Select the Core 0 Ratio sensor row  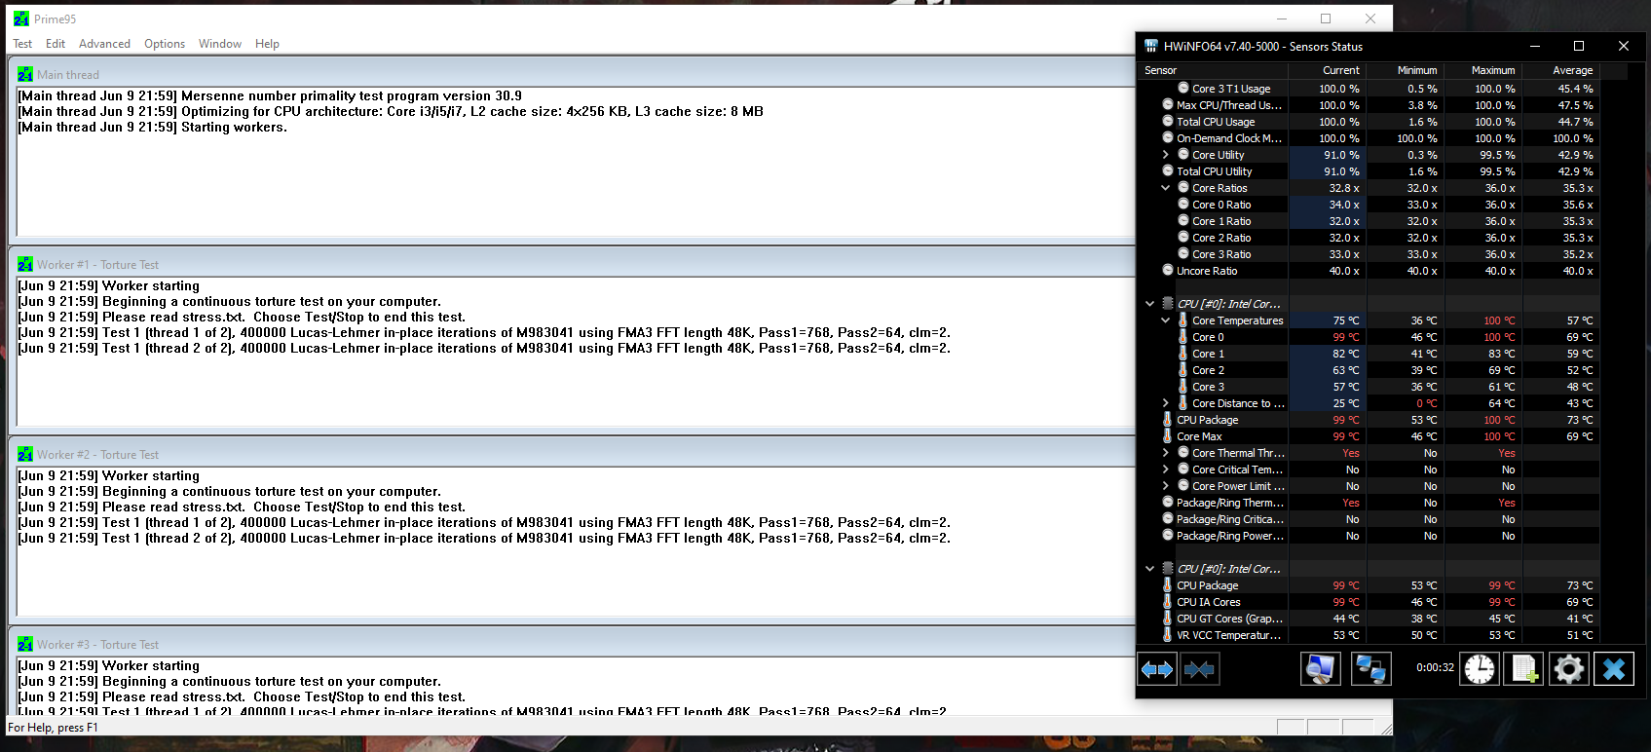point(1369,205)
